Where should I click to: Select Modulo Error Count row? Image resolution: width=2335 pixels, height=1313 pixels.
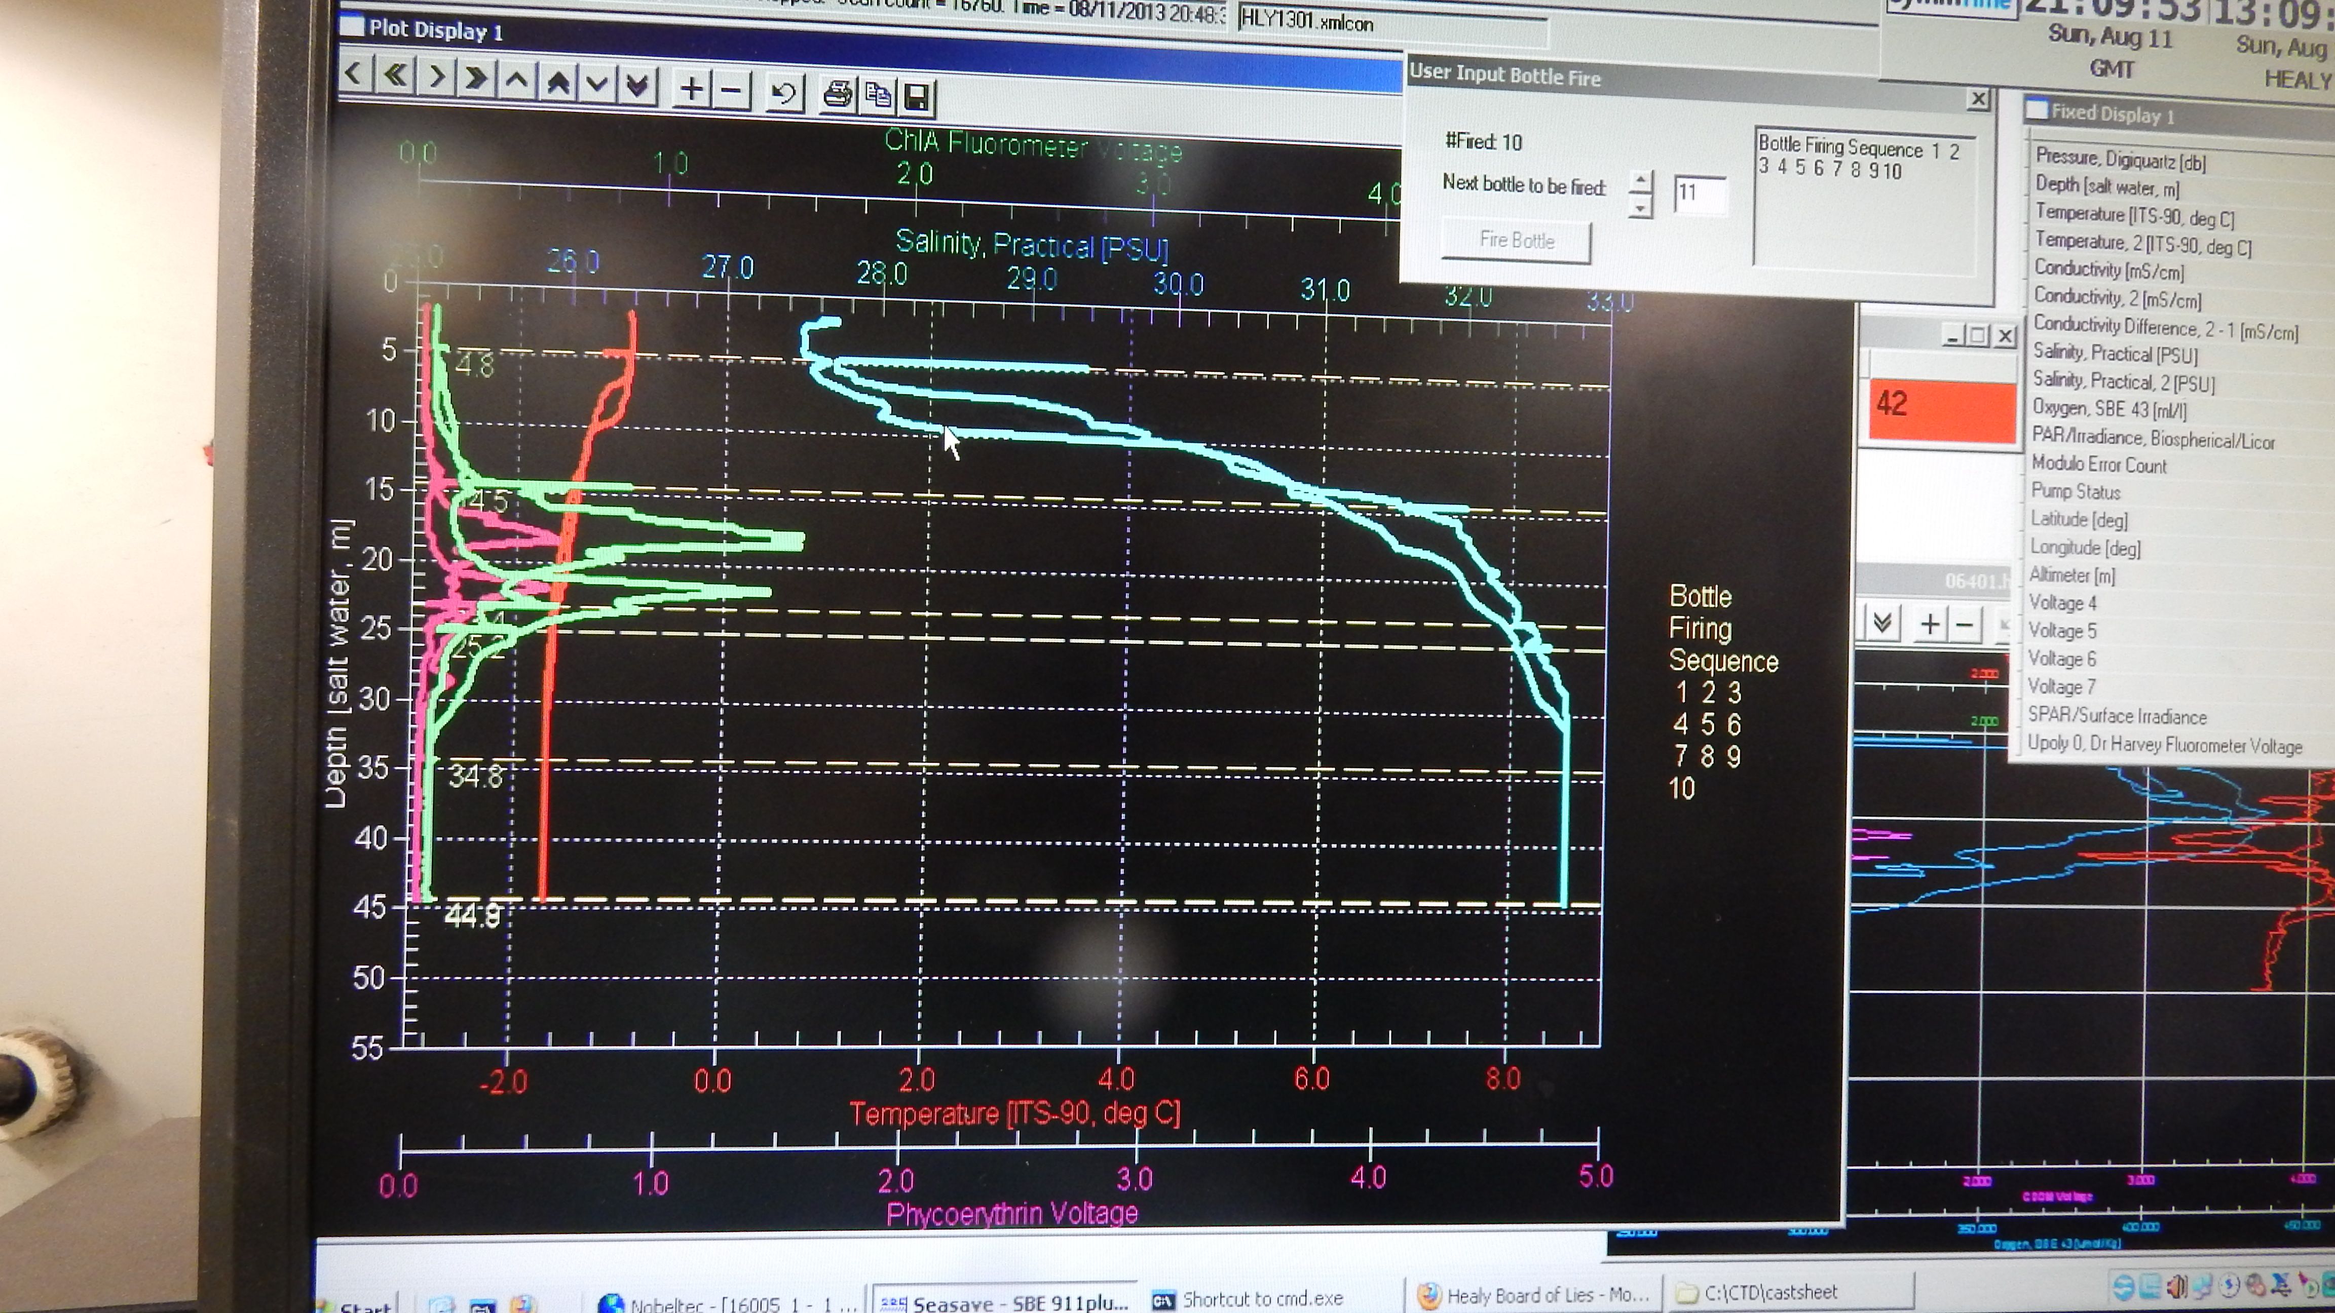point(2098,465)
